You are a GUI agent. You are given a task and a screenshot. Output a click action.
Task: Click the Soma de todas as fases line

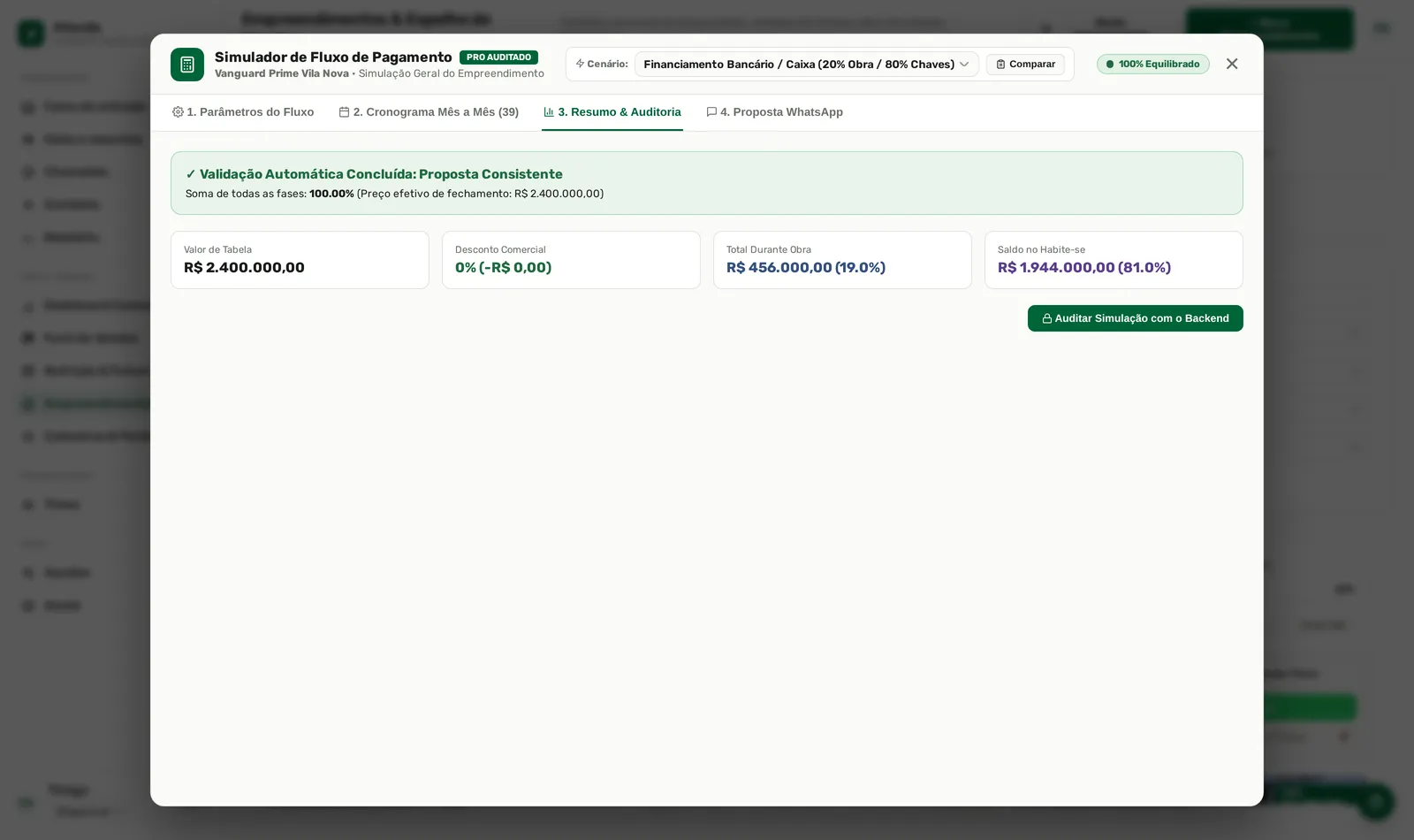coord(394,194)
